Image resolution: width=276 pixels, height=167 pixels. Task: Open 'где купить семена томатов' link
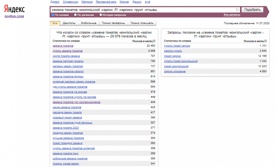pyautogui.click(x=70, y=87)
